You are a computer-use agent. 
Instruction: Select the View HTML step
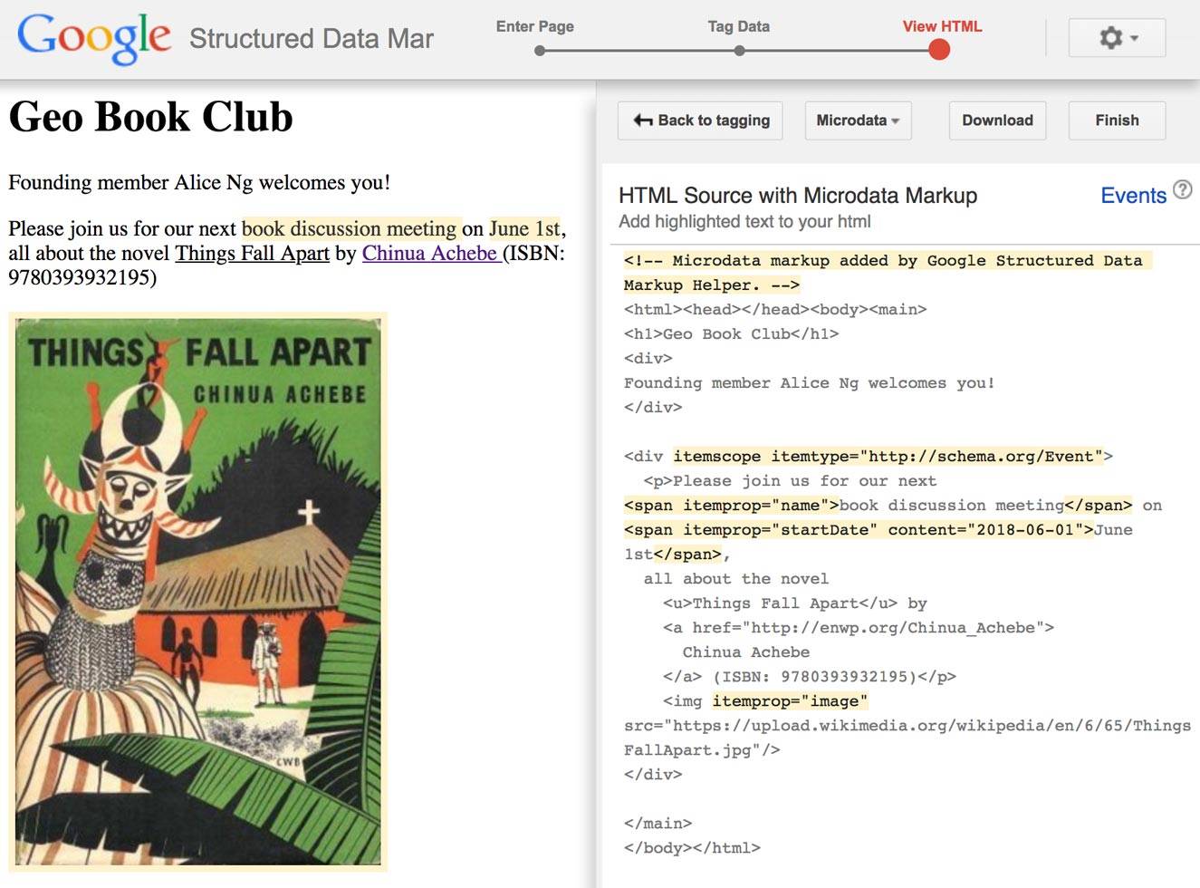tap(942, 26)
